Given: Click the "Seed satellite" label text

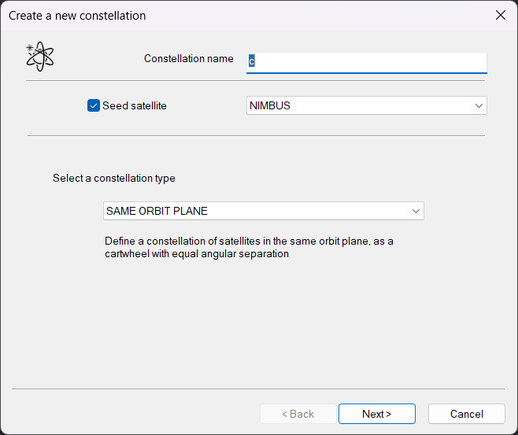Looking at the screenshot, I should (135, 105).
